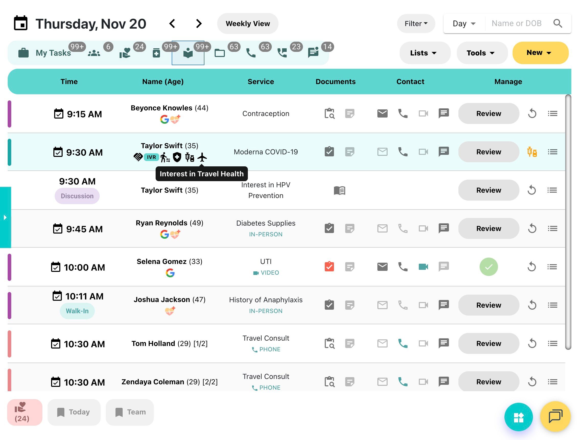This screenshot has width=579, height=440.
Task: Open the booklet document icon for HPV Prevention
Action: click(339, 190)
